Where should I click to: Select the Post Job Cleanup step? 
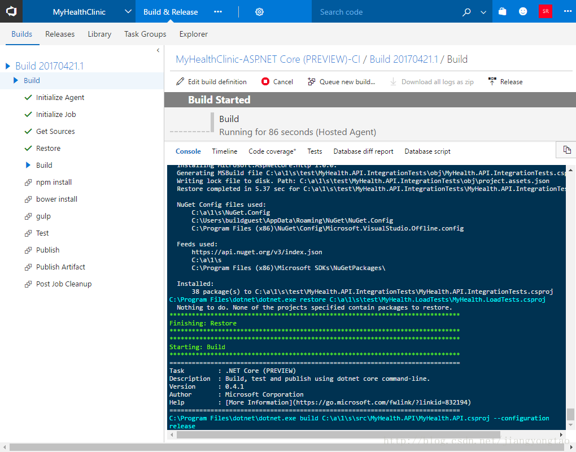pos(64,284)
